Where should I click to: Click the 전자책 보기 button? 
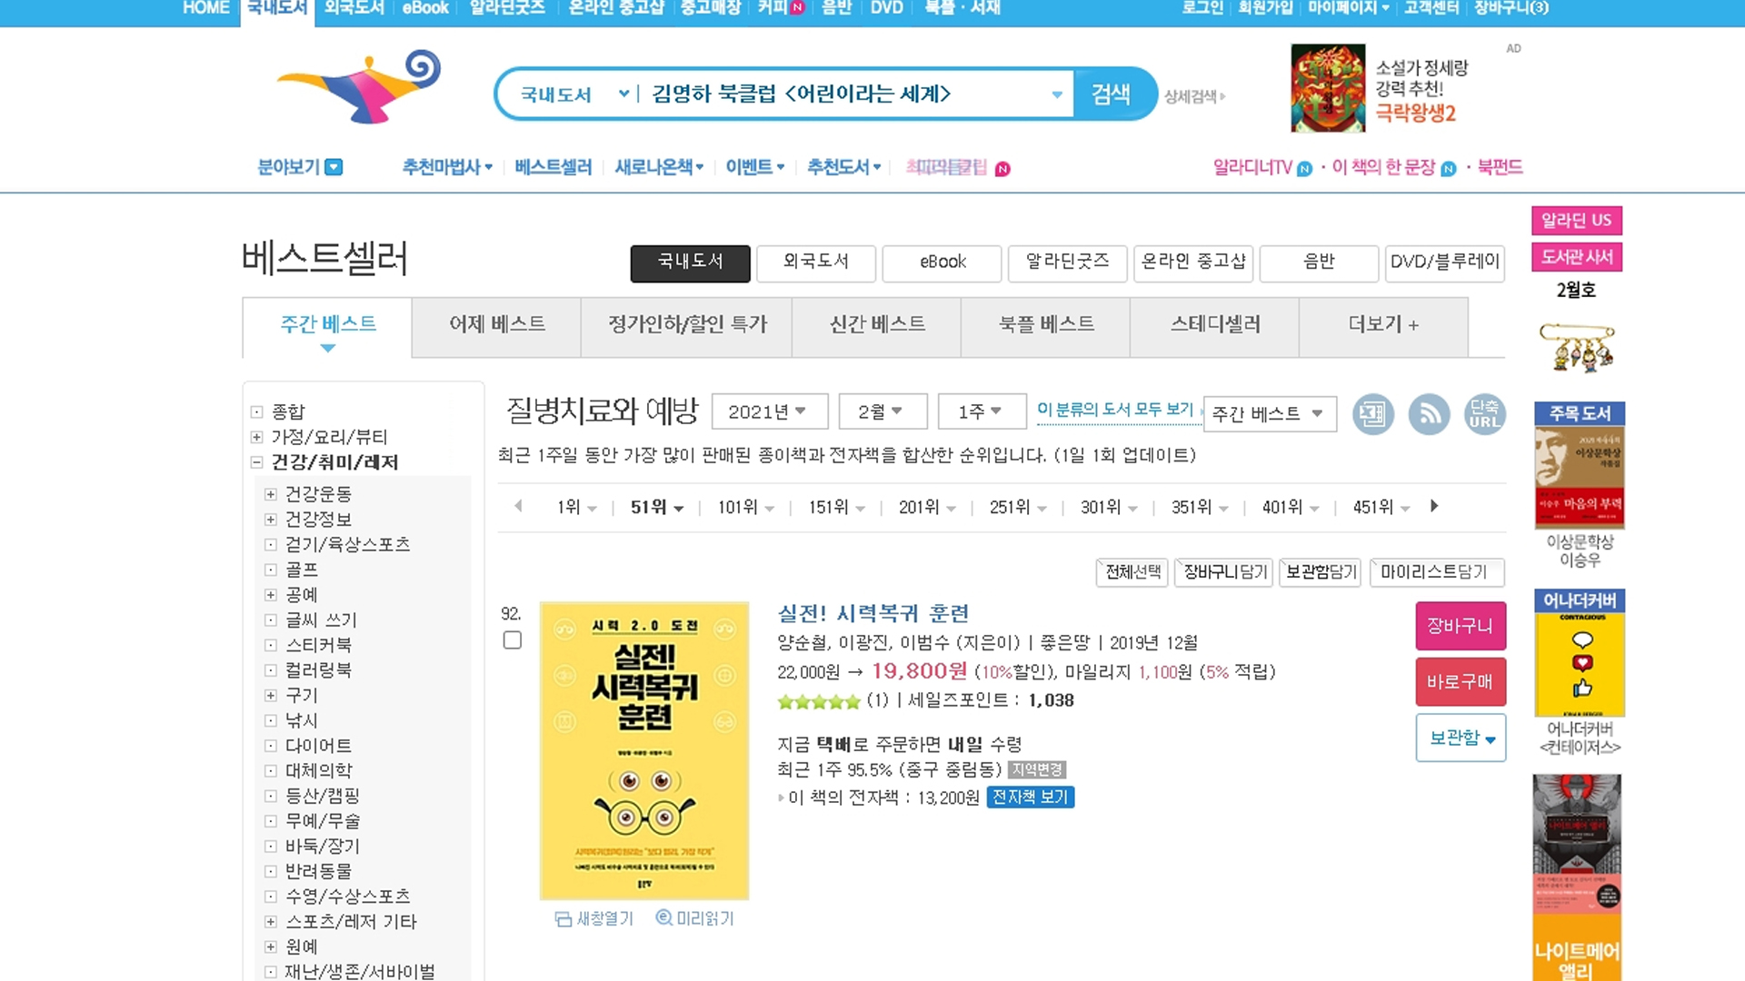click(1030, 797)
